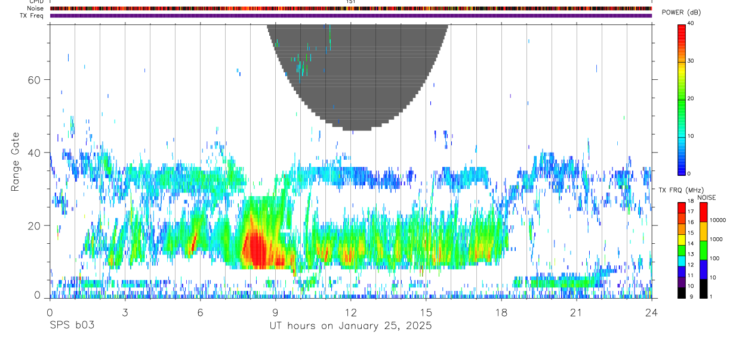Click the 1000 label in NOISE legend
Screen dimensions: 733x338
(x=715, y=239)
